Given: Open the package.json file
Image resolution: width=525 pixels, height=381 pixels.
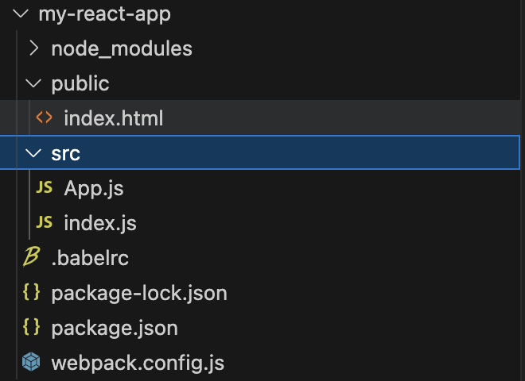Looking at the screenshot, I should coord(114,328).
